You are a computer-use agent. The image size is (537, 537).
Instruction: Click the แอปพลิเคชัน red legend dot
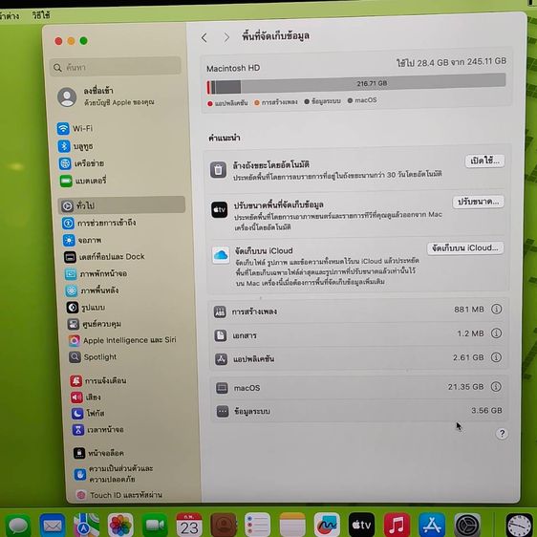pos(210,103)
